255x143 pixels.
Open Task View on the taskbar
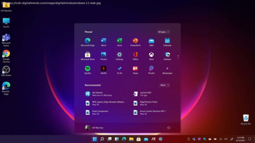click(110, 139)
